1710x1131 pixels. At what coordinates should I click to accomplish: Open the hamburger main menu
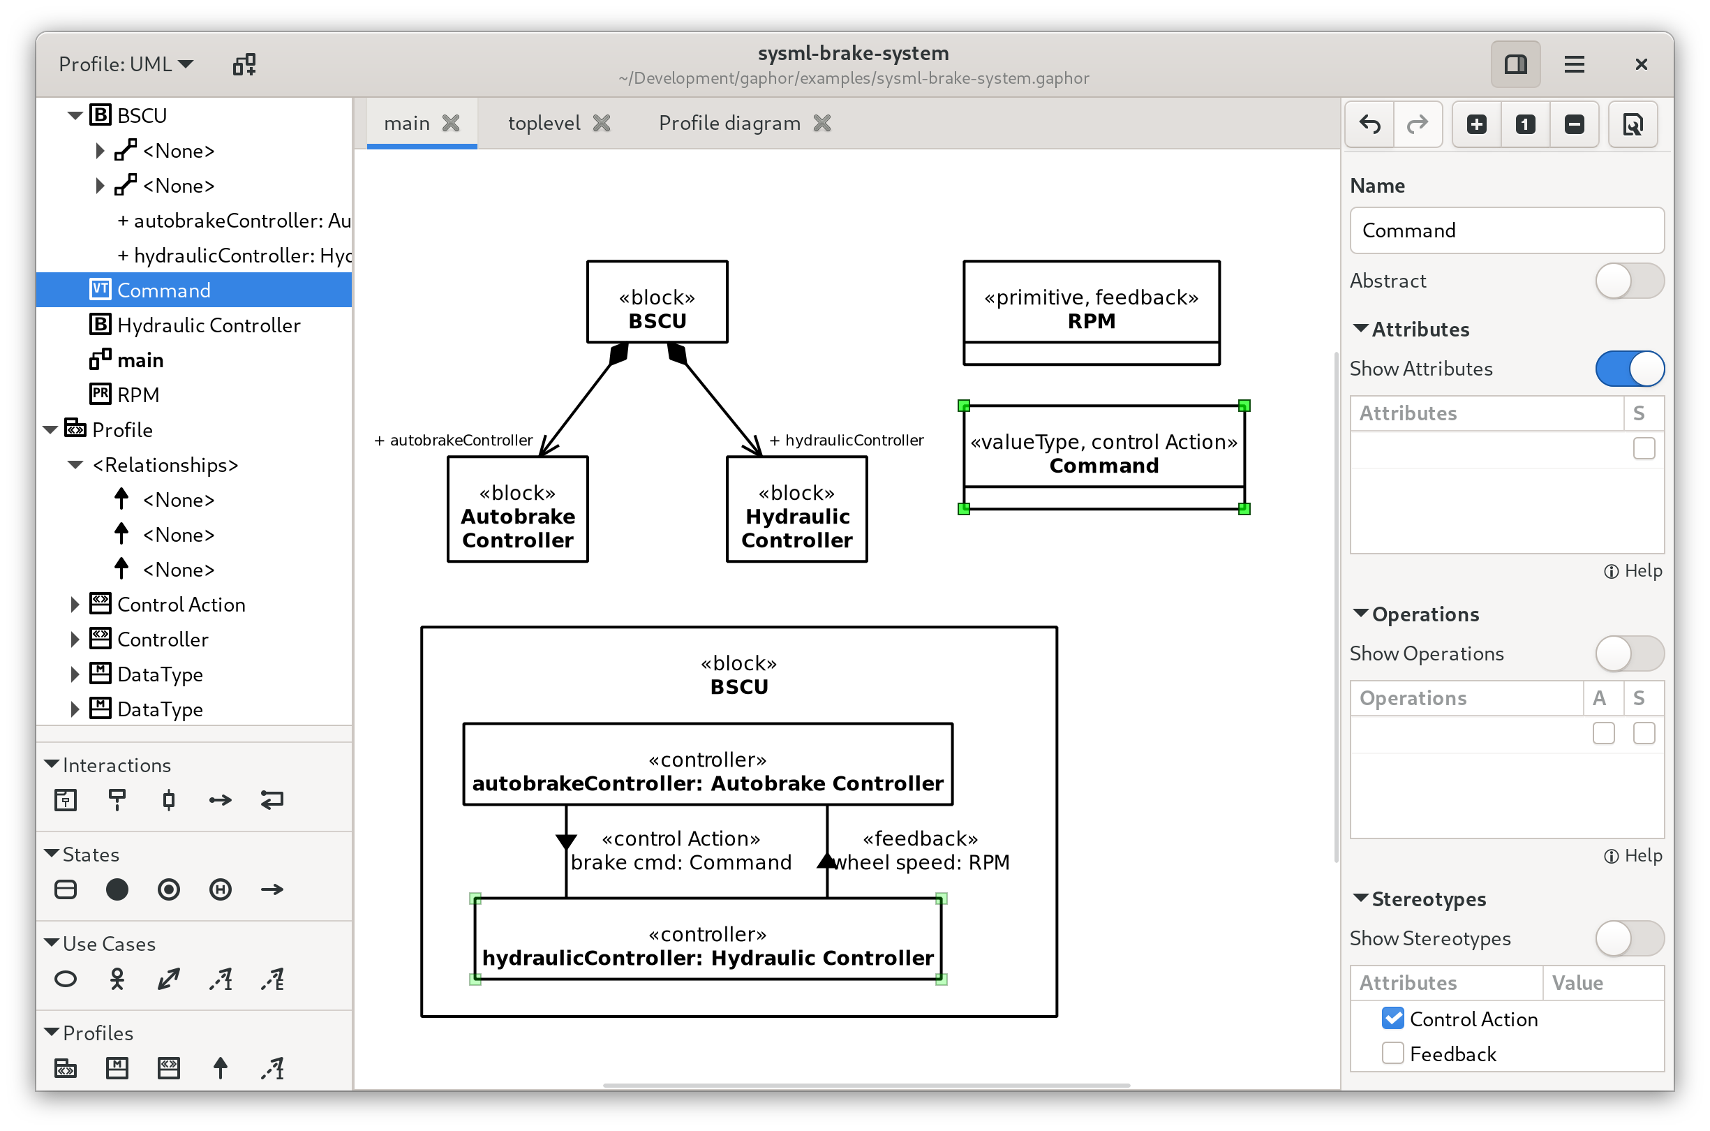tap(1575, 65)
